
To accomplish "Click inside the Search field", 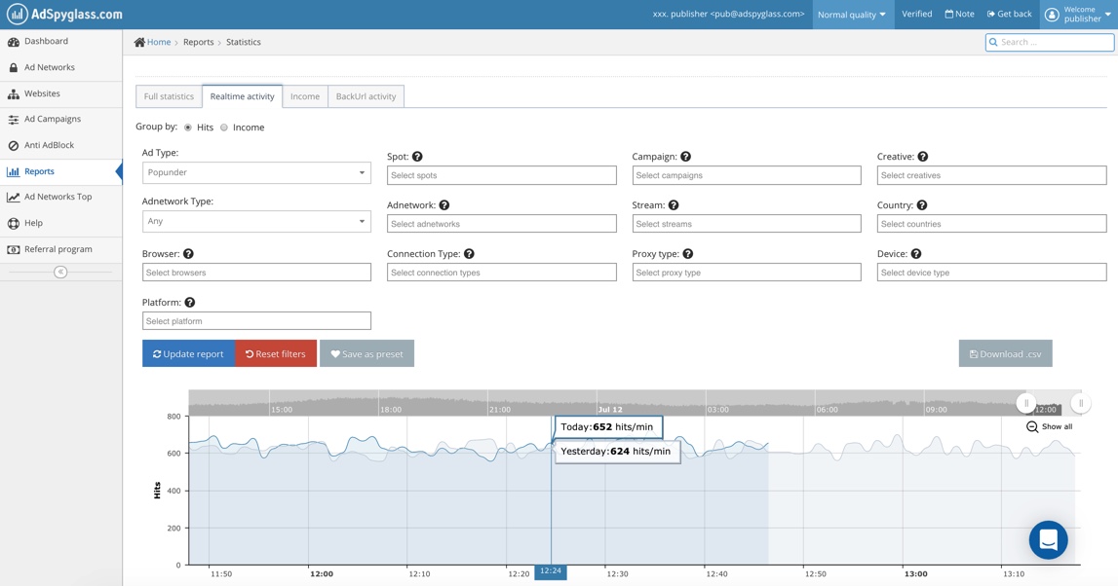I will [x=1050, y=42].
